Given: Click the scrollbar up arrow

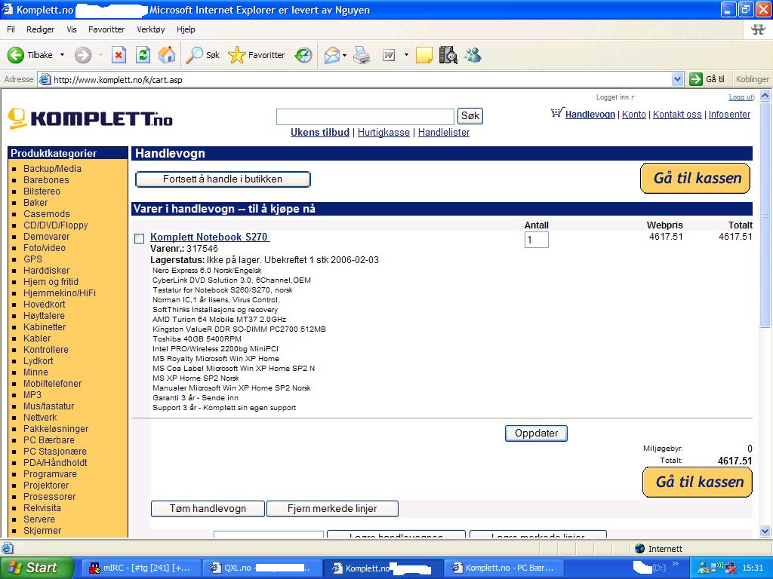Looking at the screenshot, I should tap(765, 96).
